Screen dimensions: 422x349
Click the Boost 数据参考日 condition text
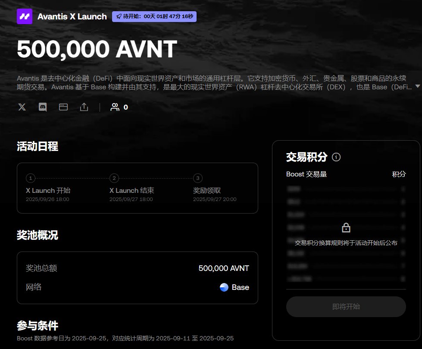125,338
